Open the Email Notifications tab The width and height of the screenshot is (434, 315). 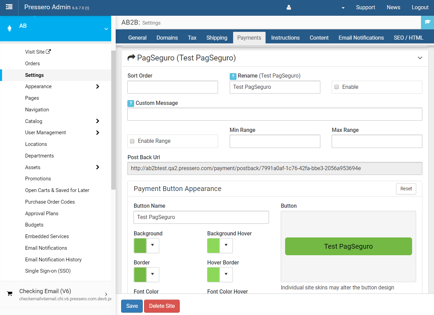(x=361, y=38)
